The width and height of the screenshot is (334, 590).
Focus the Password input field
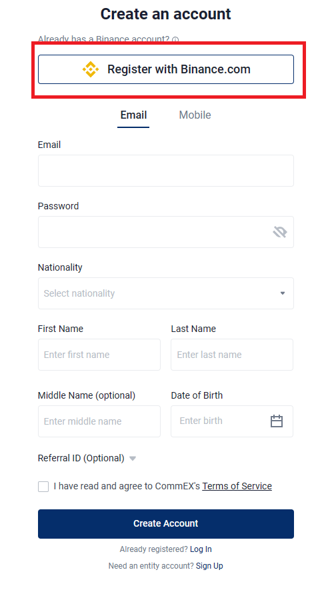(x=166, y=232)
